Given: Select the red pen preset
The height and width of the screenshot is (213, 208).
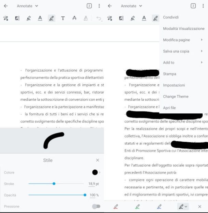Looking at the screenshot, I should coord(116,207).
